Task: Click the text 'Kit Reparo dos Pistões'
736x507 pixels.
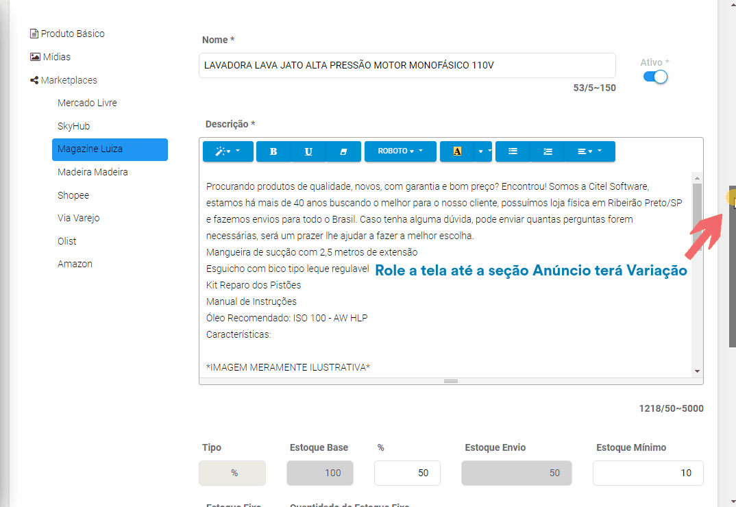Action: (254, 285)
